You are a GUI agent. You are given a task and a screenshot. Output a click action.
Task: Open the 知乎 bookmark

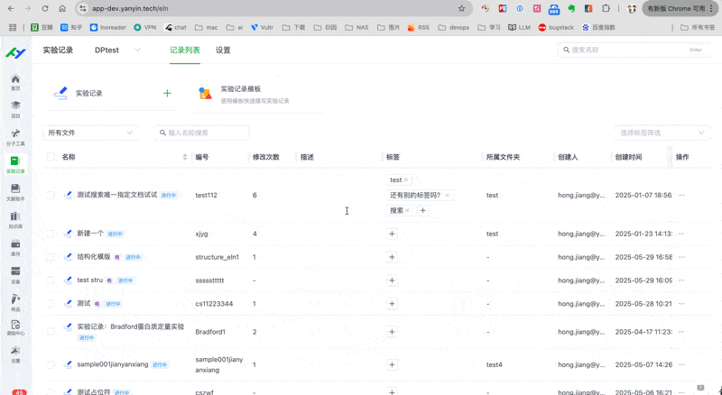point(71,27)
